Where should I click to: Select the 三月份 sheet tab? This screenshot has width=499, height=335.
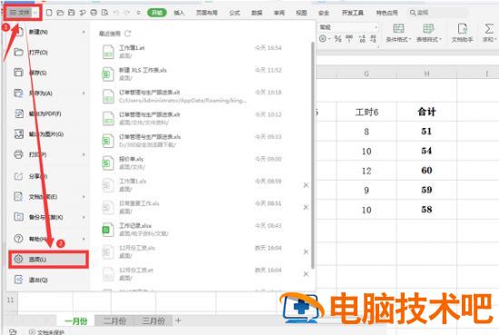(153, 320)
